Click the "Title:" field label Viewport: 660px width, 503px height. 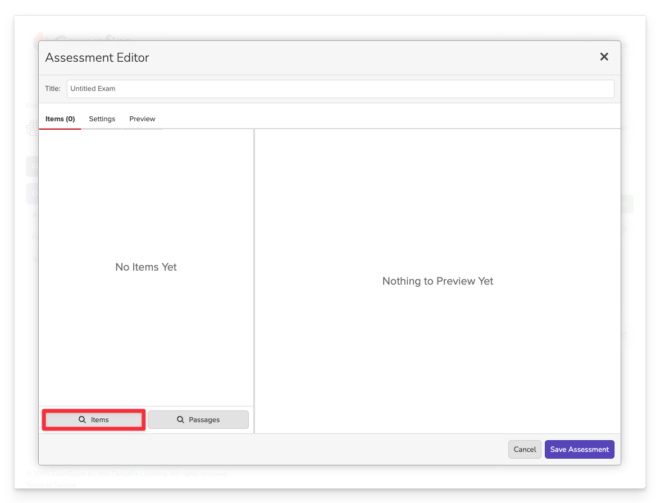[x=53, y=89]
